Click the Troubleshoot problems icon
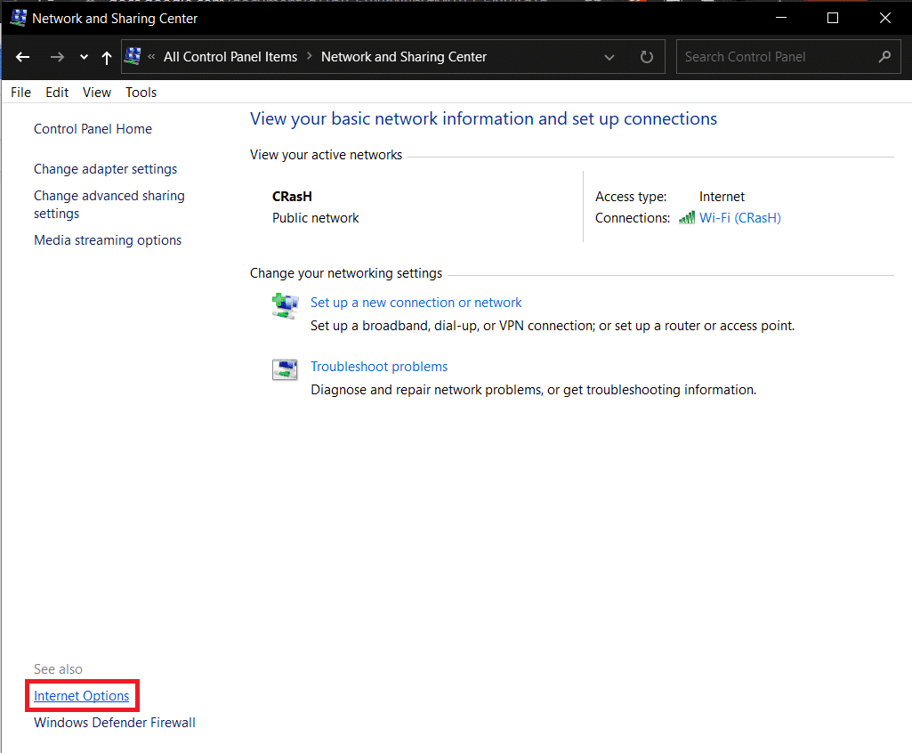 (x=285, y=369)
